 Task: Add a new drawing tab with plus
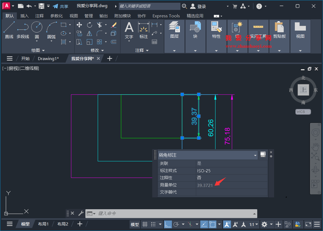tap(110, 58)
